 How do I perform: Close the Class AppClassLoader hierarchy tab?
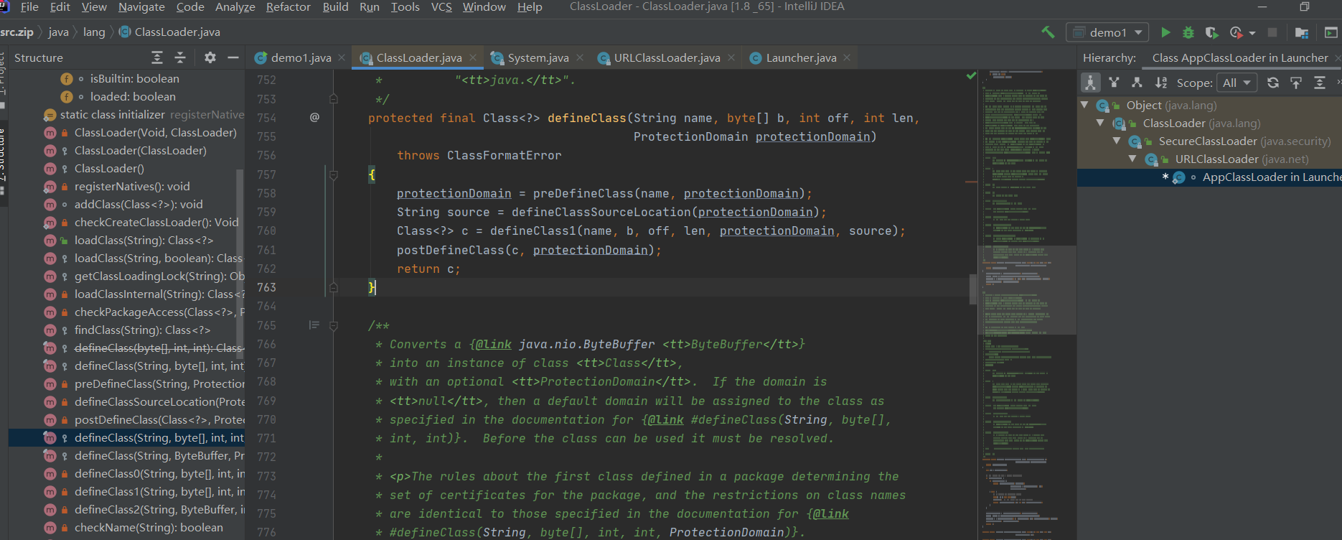(1338, 57)
